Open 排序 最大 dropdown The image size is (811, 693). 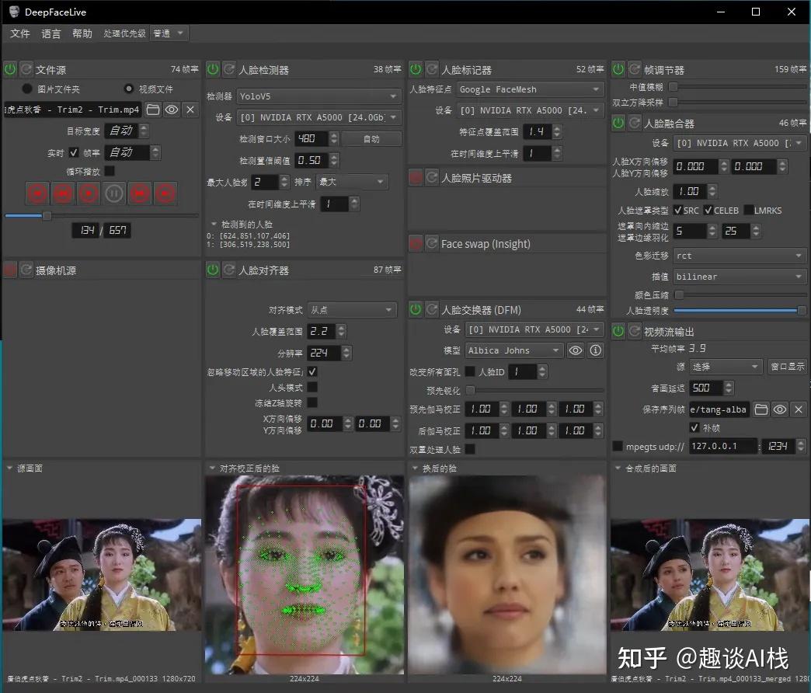click(x=352, y=182)
